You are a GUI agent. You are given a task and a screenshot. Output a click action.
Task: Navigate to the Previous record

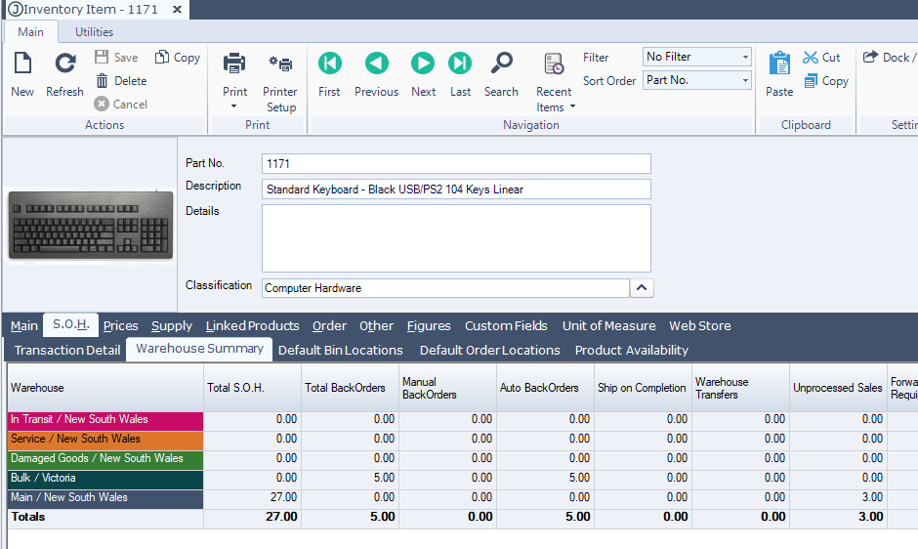pos(376,73)
